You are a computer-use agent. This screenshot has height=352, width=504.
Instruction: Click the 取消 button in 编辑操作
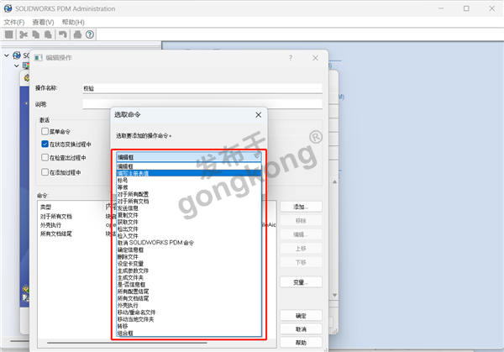tap(301, 329)
